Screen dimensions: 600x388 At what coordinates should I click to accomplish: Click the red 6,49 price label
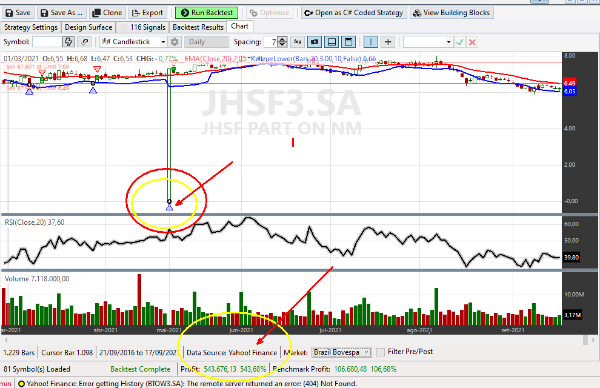click(569, 84)
